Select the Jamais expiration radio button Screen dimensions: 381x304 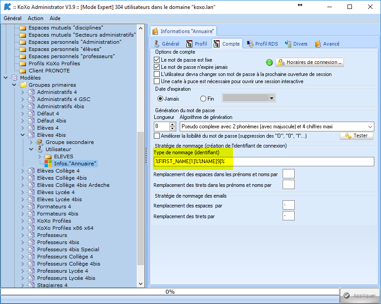pos(160,99)
